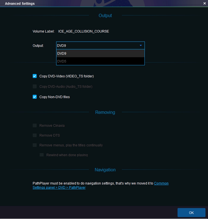Click the volume label ICE_AGE_COLLISION_COURSE
The width and height of the screenshot is (208, 219).
(x=83, y=31)
